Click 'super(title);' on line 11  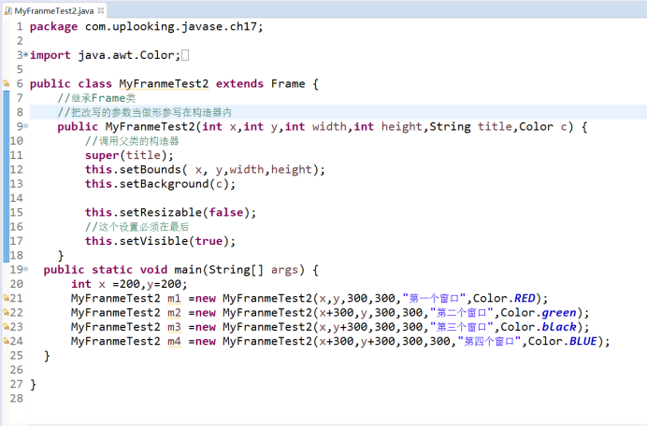129,155
